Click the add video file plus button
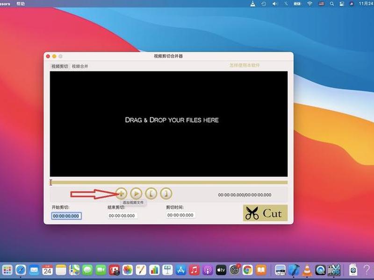The width and height of the screenshot is (374, 280). [121, 194]
